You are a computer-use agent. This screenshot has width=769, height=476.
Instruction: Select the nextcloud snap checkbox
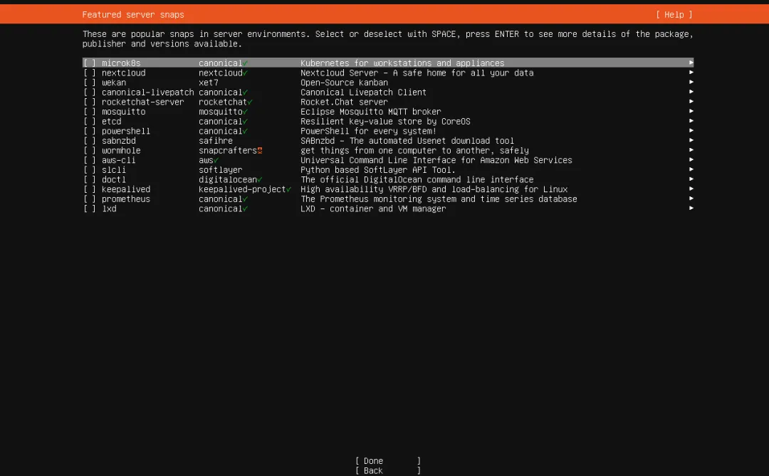(x=90, y=73)
